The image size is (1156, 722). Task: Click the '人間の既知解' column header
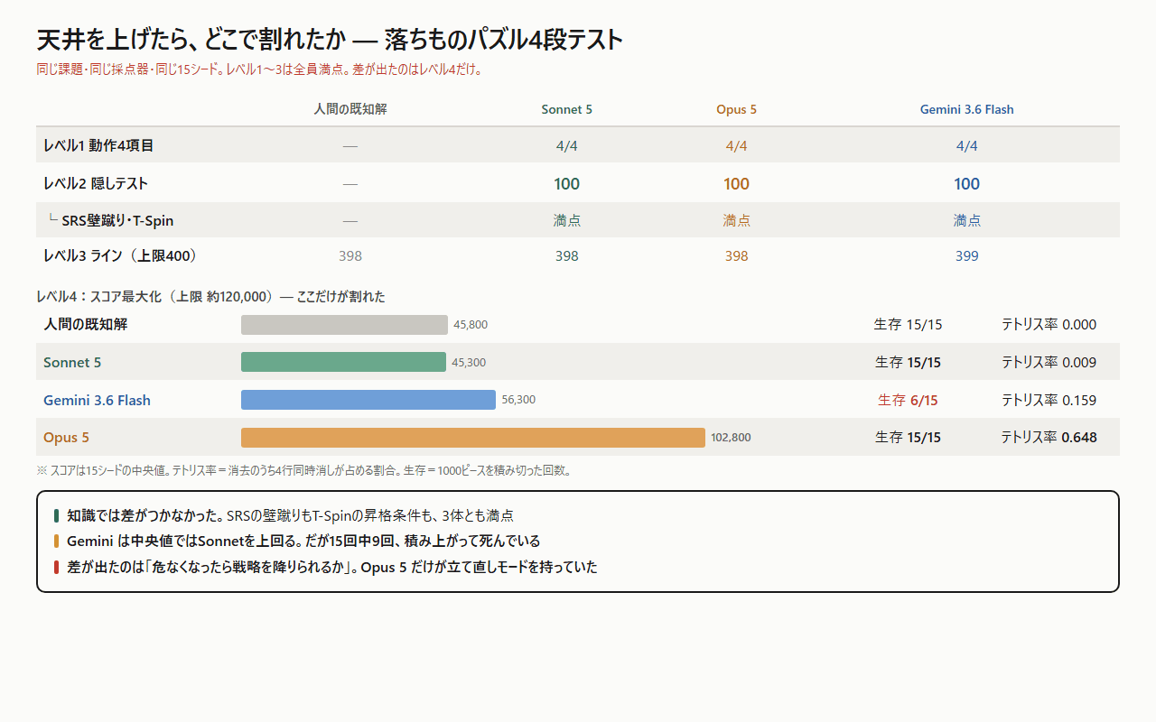click(x=350, y=109)
